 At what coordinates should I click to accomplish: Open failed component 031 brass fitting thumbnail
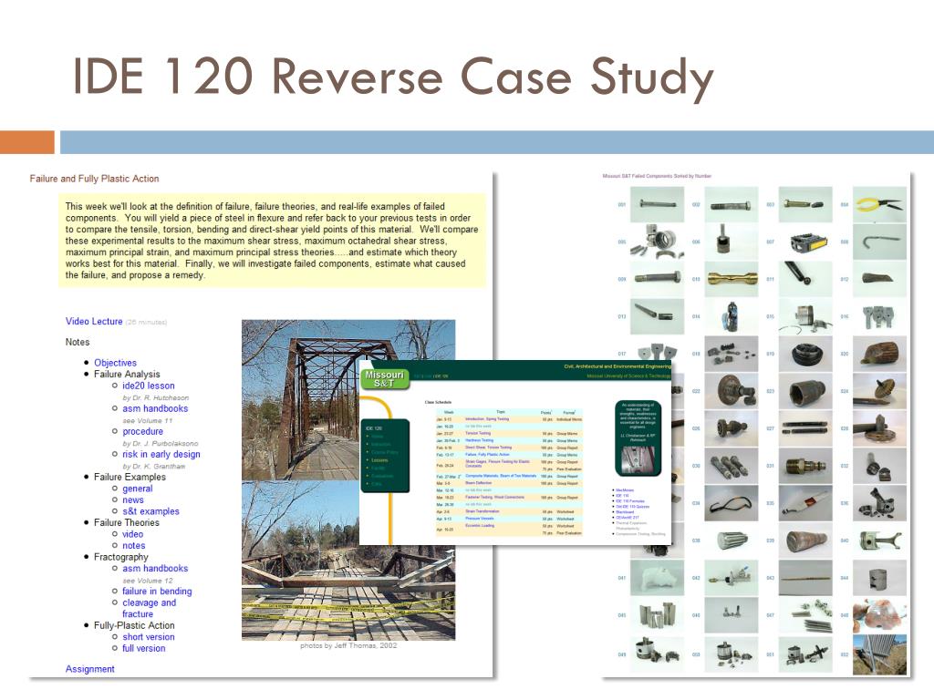(805, 466)
